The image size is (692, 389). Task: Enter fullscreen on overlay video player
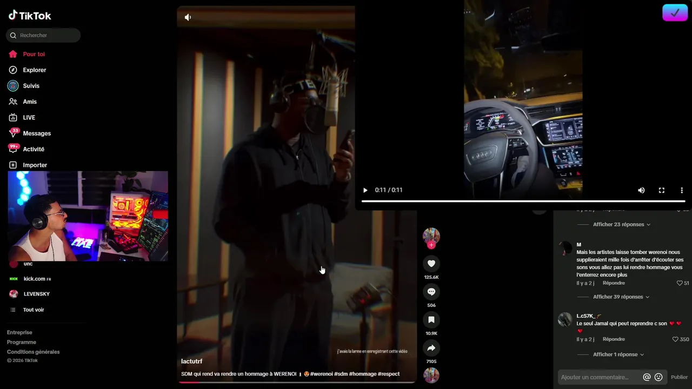click(x=661, y=190)
